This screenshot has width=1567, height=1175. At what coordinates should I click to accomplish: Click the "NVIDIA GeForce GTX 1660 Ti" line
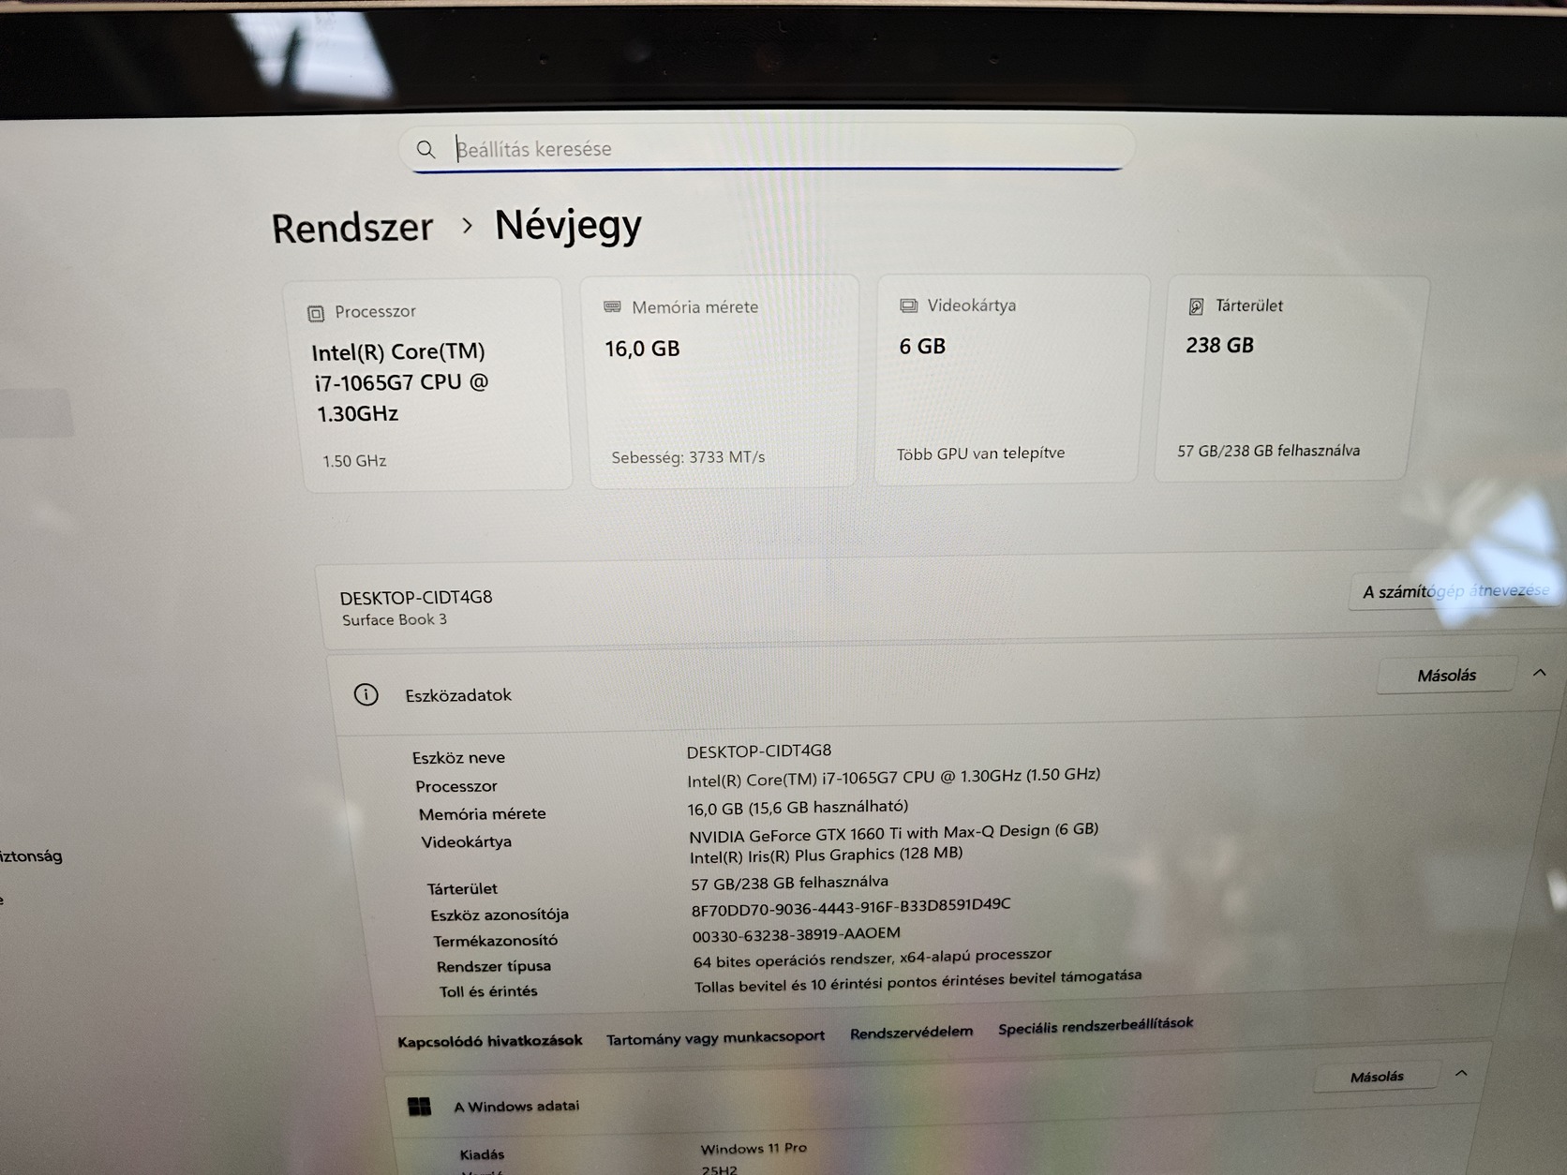point(893,832)
